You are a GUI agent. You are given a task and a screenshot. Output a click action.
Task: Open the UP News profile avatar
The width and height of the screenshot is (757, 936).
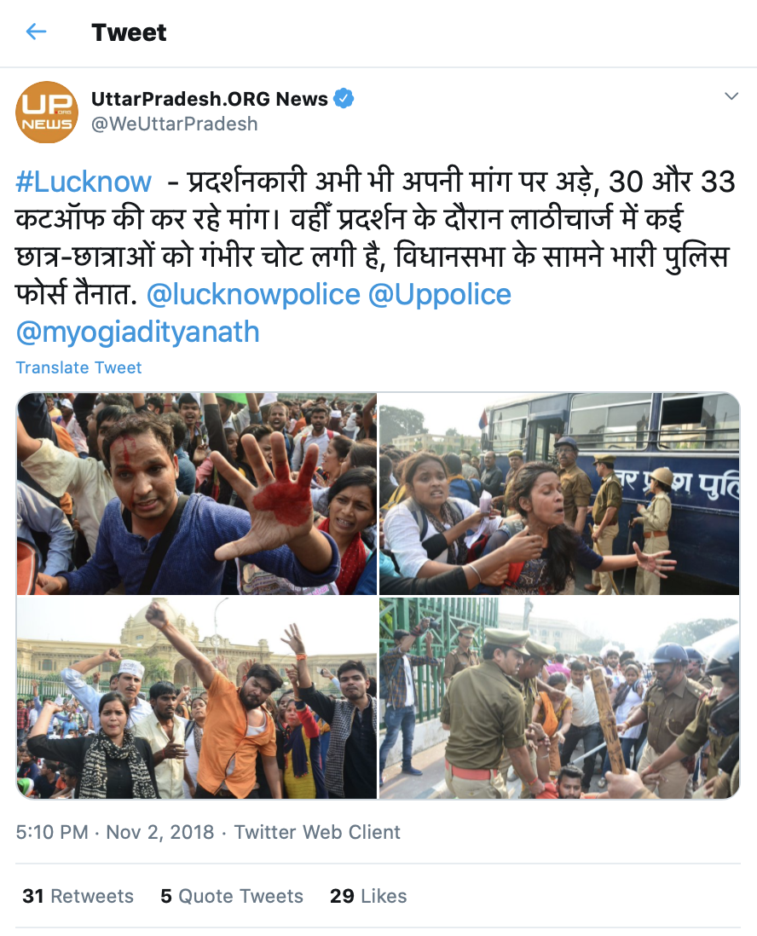(47, 113)
